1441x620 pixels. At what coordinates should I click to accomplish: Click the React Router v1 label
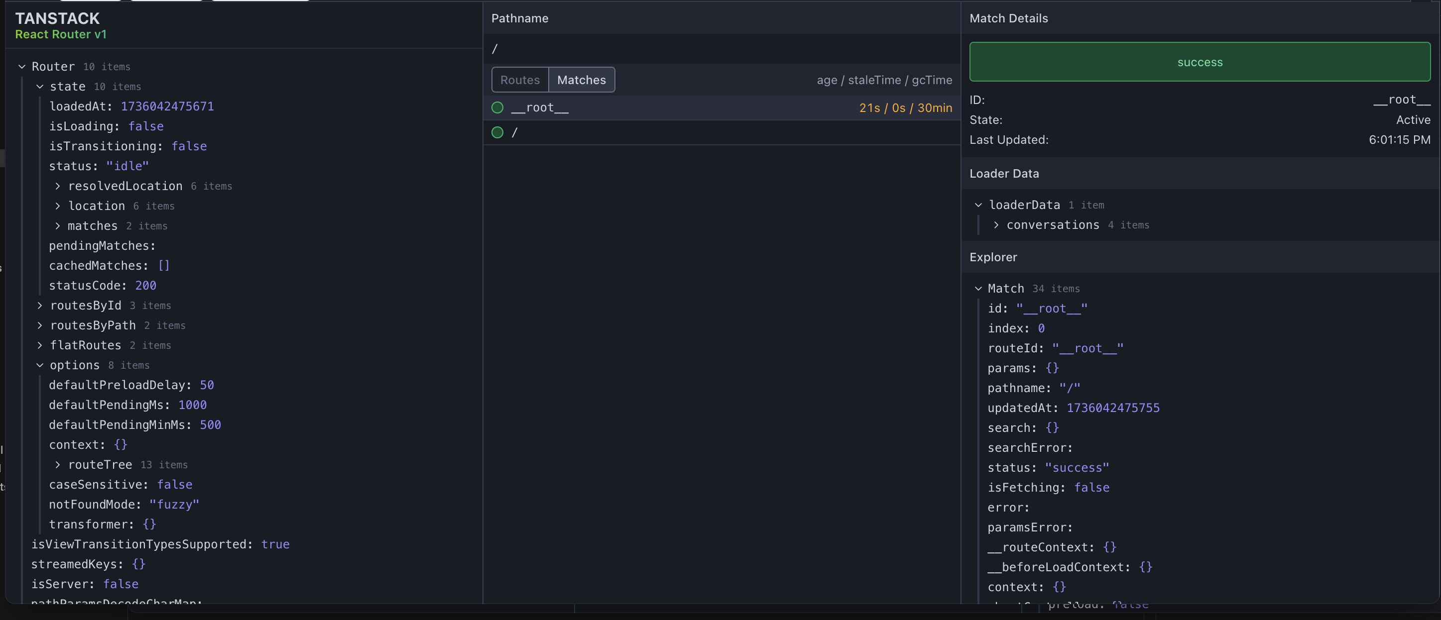tap(61, 35)
